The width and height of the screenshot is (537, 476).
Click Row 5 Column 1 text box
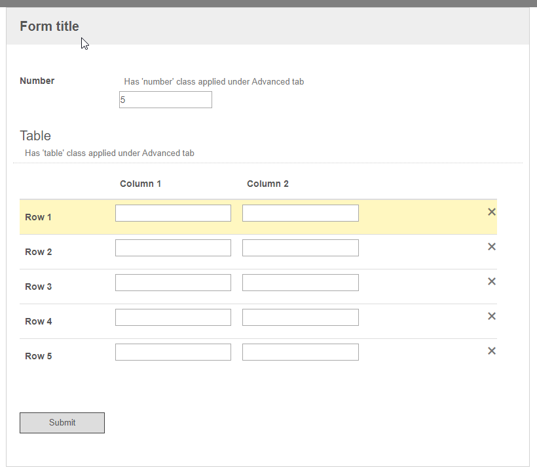coord(173,352)
